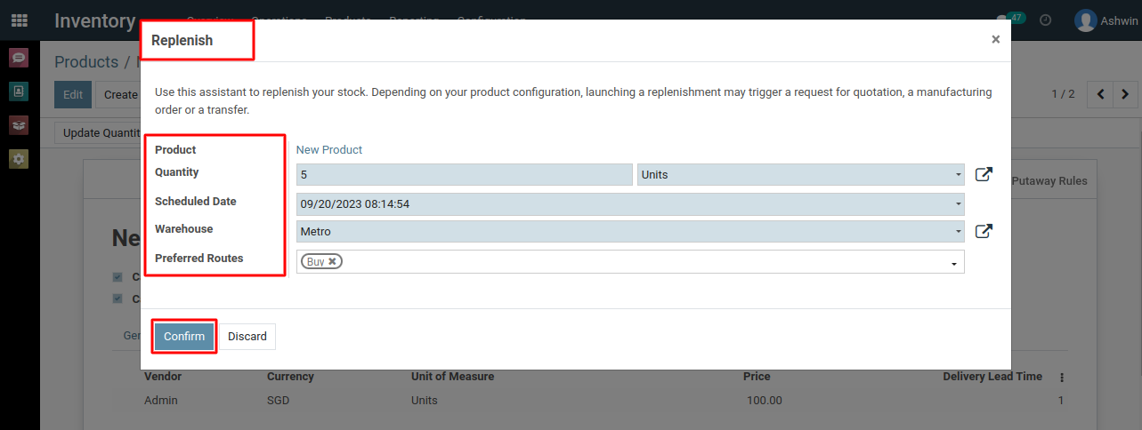The width and height of the screenshot is (1142, 430).
Task: Open the Contacts app sidebar icon
Action: point(19,92)
